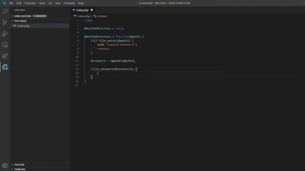The image size is (305, 171).
Task: Click '$resource' variable on line 11
Action: (x=98, y=61)
